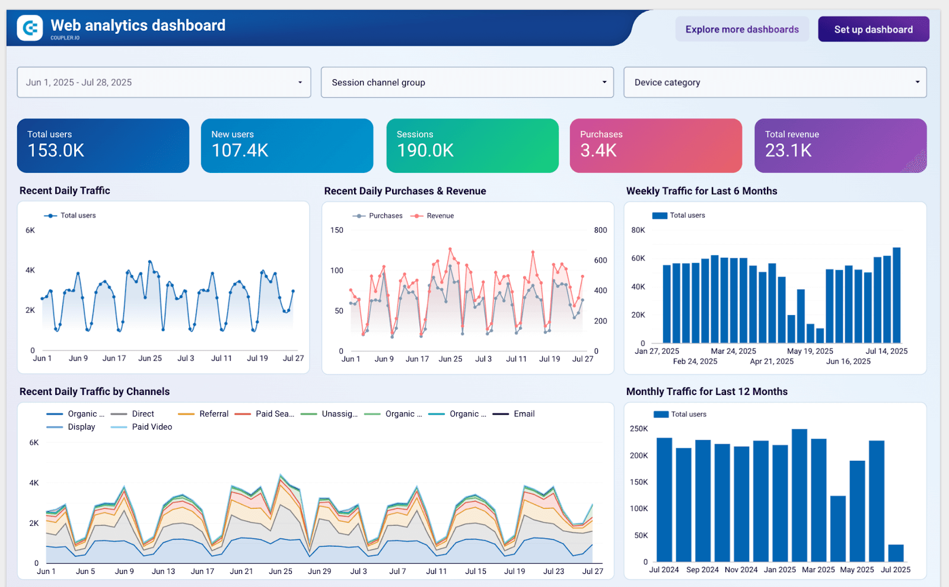Click the Coupler.io logo icon
The image size is (949, 587).
30,28
